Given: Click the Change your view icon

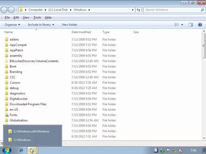Looking at the screenshot, I should pyautogui.click(x=176, y=25).
